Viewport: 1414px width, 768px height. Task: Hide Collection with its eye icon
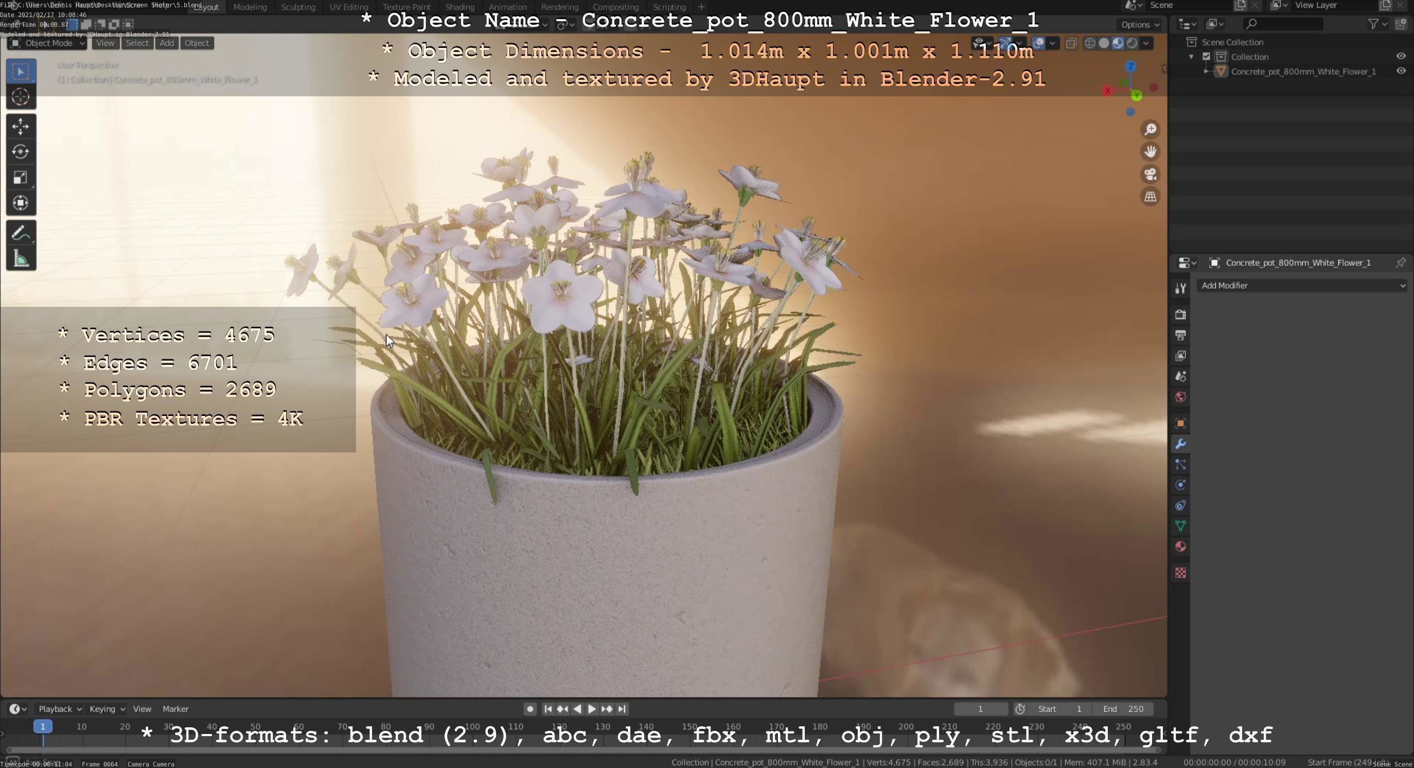click(x=1401, y=57)
